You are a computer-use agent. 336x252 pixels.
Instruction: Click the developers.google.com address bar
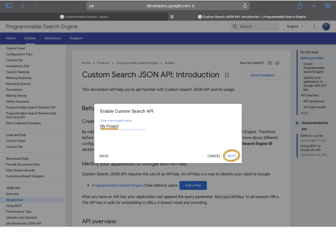(168, 6)
